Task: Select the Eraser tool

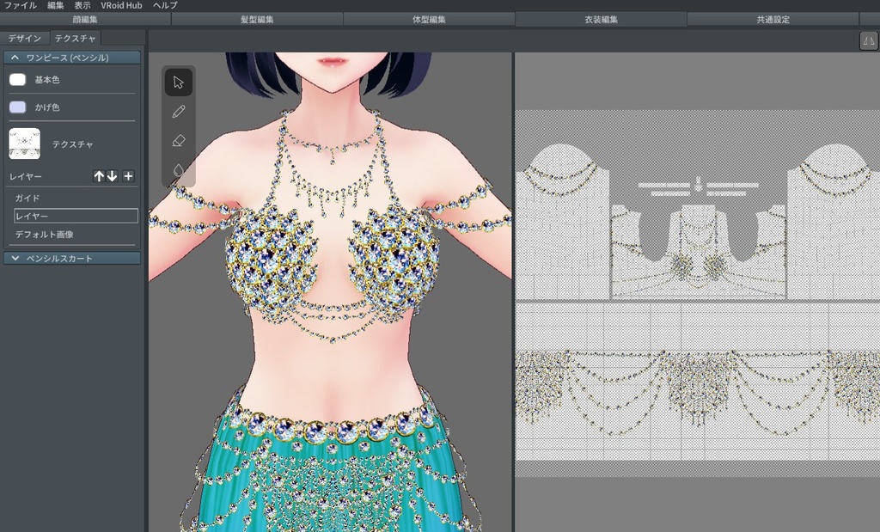Action: pyautogui.click(x=178, y=141)
